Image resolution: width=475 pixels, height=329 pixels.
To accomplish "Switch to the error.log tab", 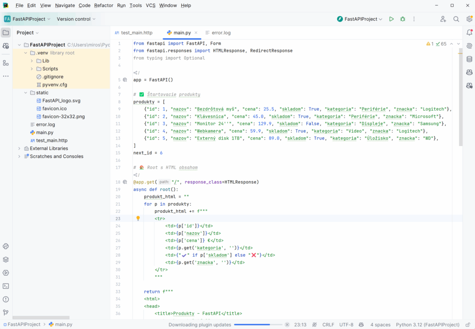I will pos(218,33).
